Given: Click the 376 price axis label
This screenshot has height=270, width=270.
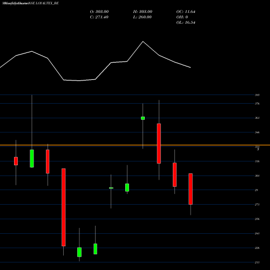Looking at the screenshot, I should tap(257, 104).
